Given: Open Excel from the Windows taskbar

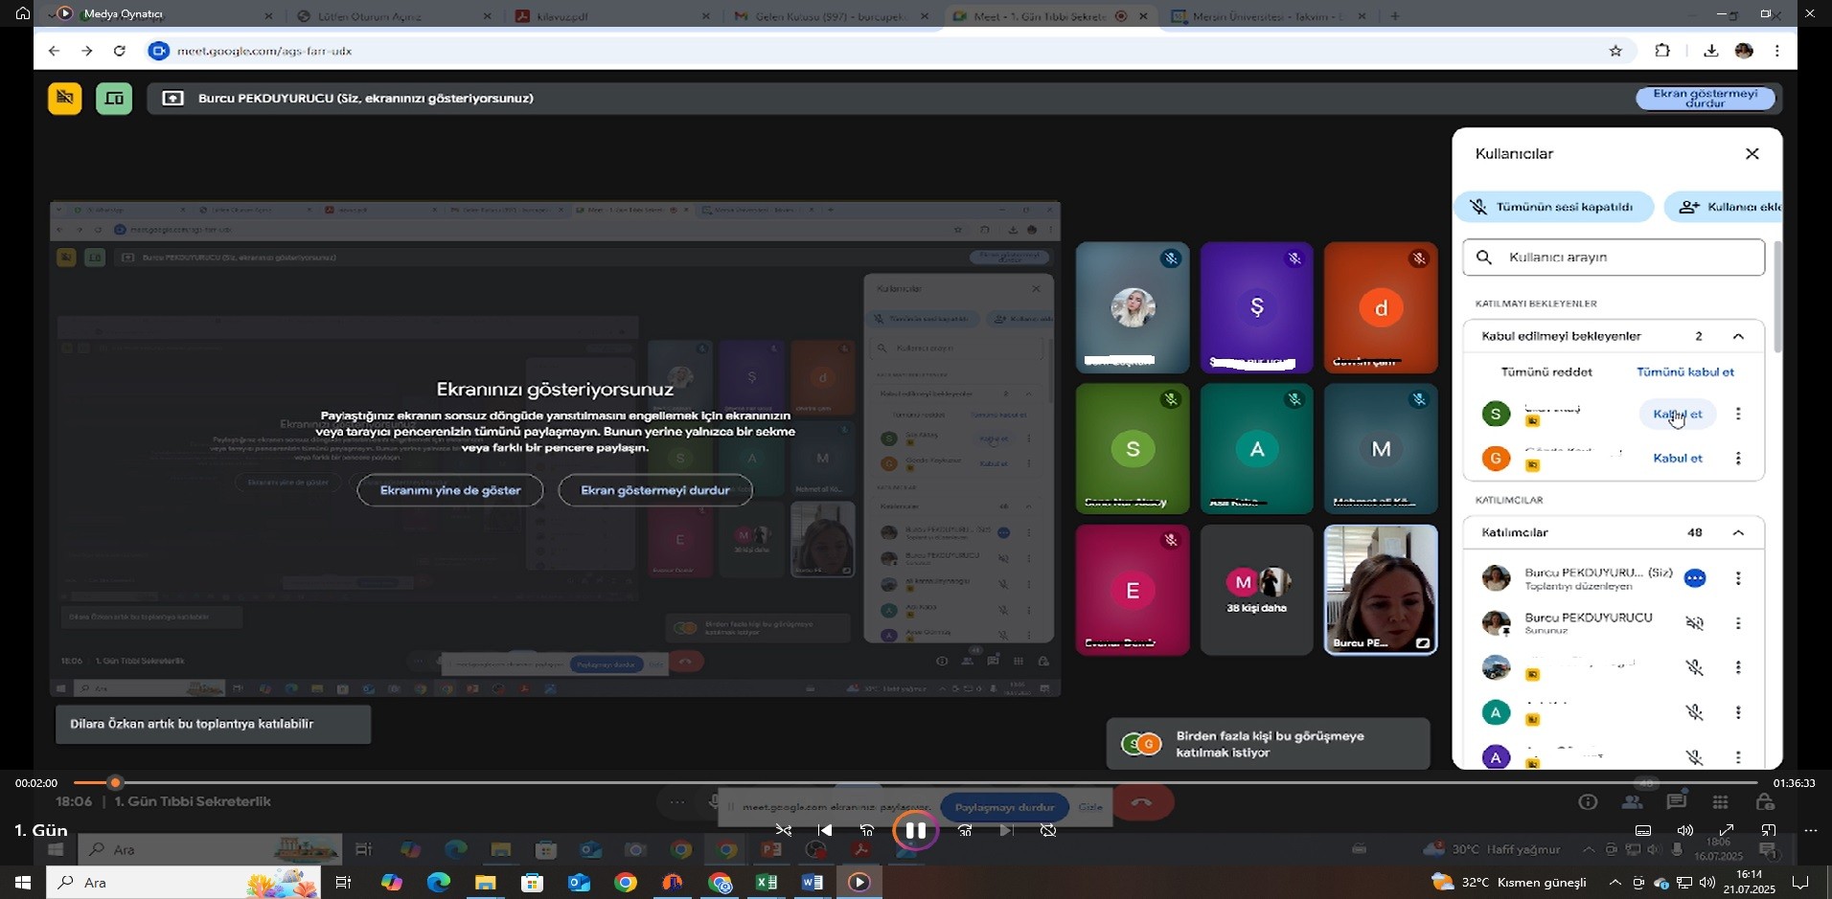Looking at the screenshot, I should [767, 882].
